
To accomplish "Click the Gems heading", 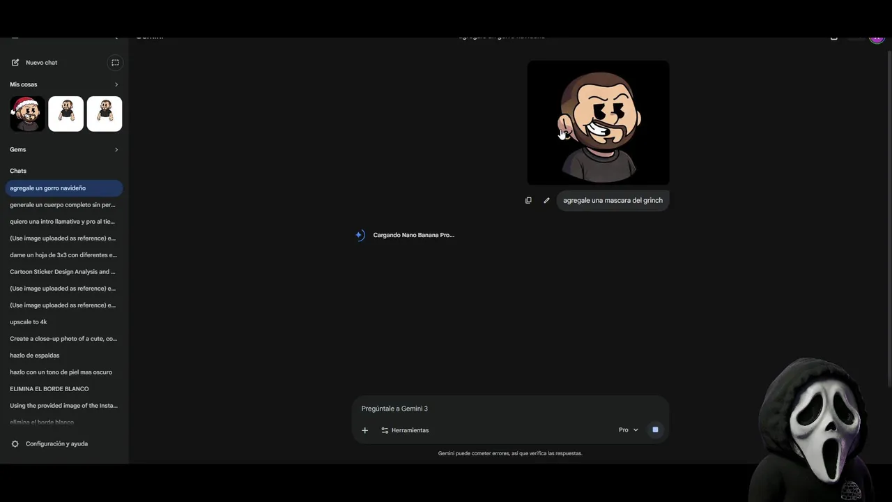I will coord(18,149).
